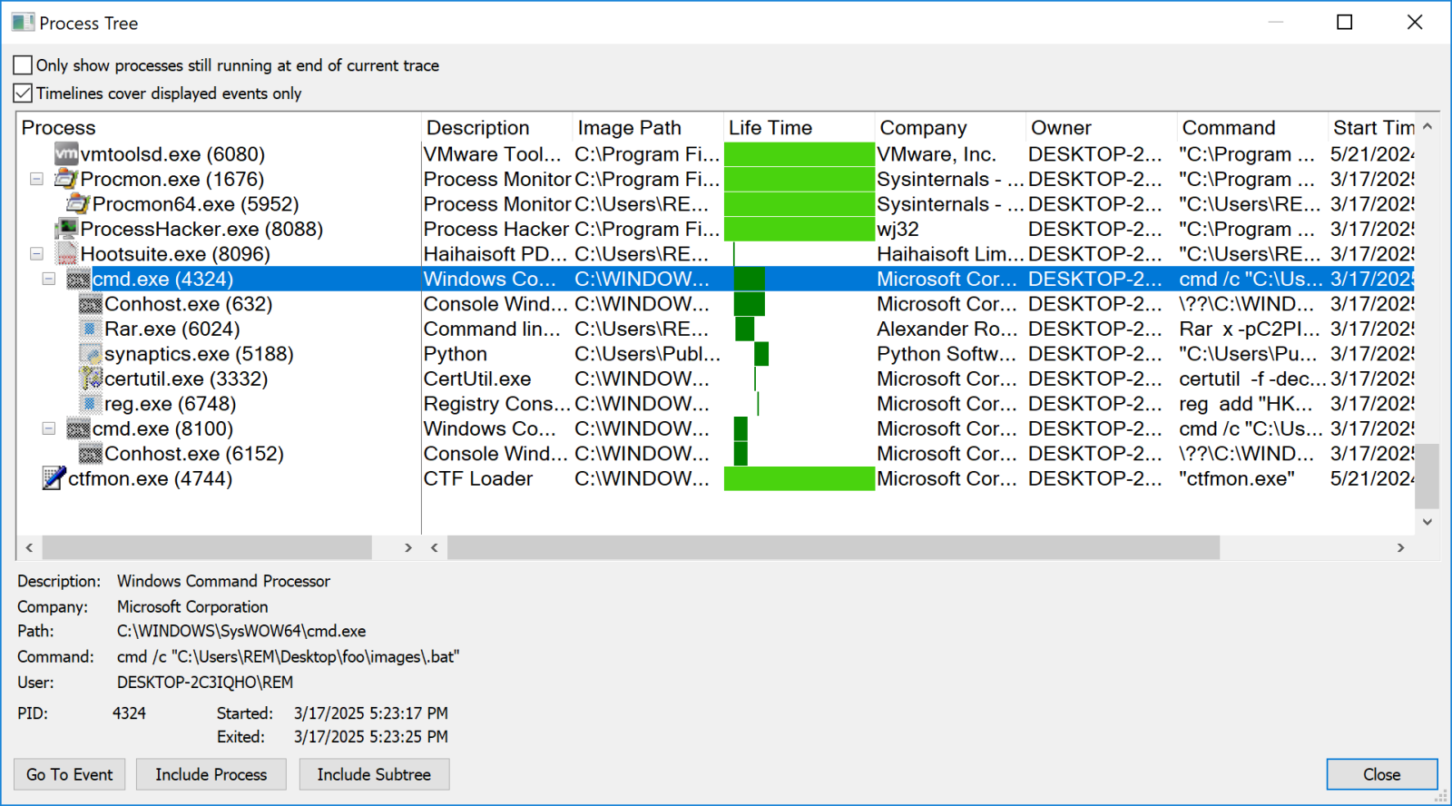This screenshot has width=1452, height=806.
Task: Click the 'certutil -f -dec...' command cell
Action: [x=1252, y=378]
